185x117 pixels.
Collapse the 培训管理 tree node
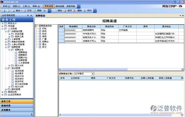(x=6, y=68)
